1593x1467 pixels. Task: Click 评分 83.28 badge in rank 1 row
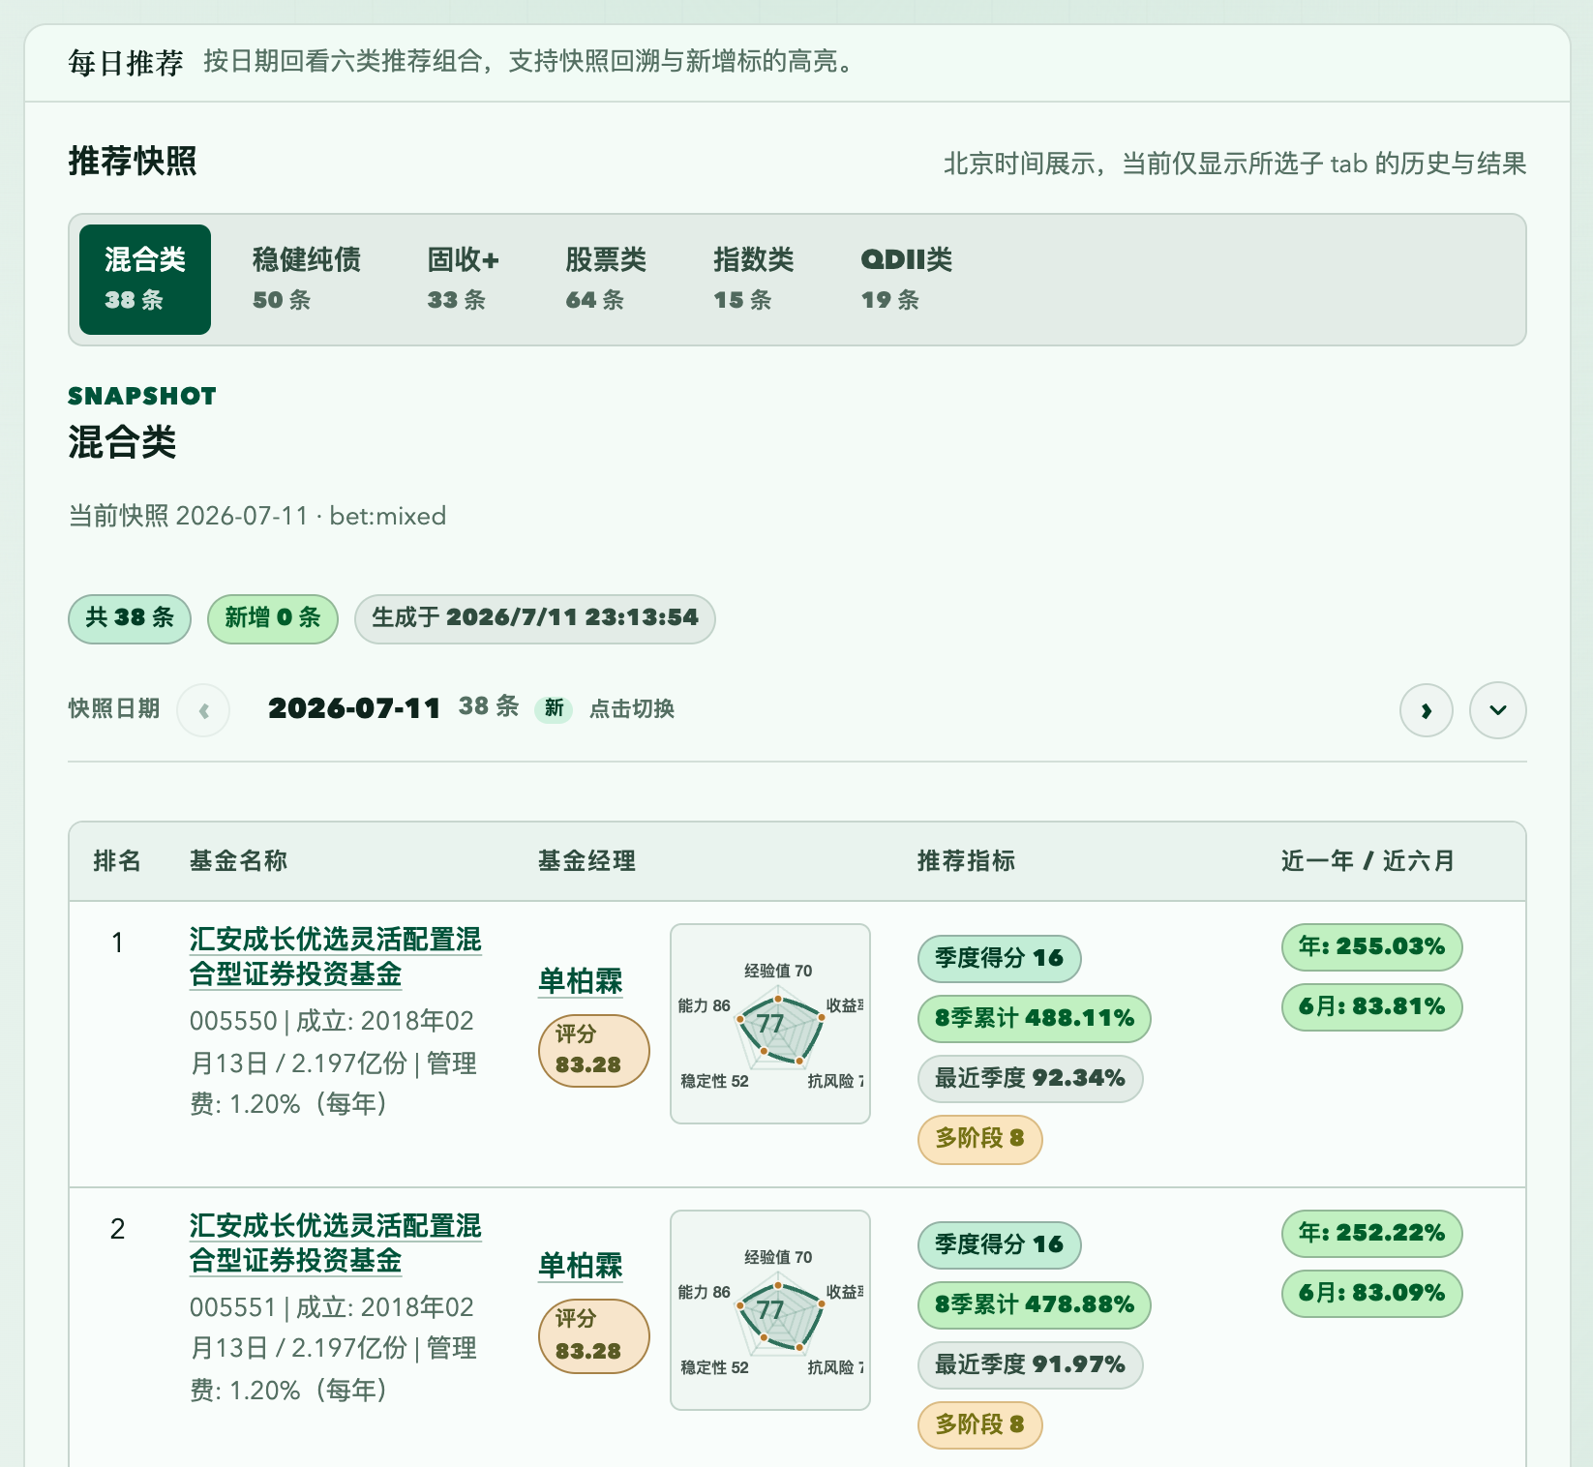(x=593, y=1050)
